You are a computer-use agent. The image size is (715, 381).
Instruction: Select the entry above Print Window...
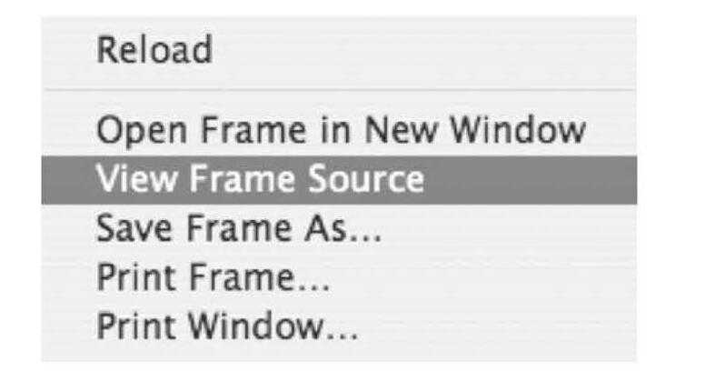point(214,276)
